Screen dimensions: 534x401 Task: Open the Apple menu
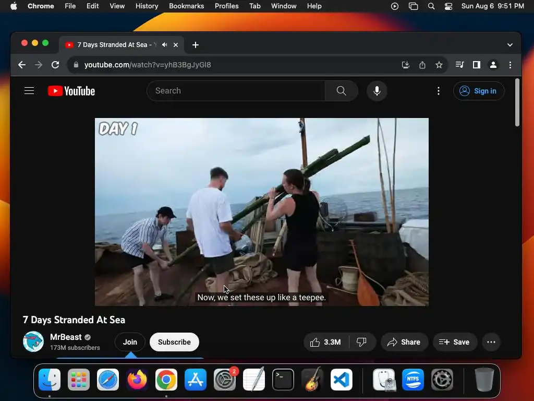click(14, 6)
